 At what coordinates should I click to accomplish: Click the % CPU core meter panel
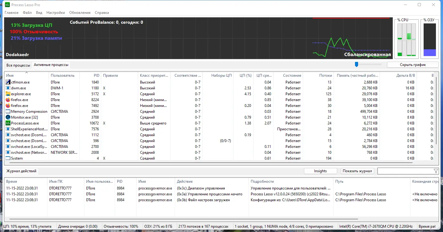point(406,40)
